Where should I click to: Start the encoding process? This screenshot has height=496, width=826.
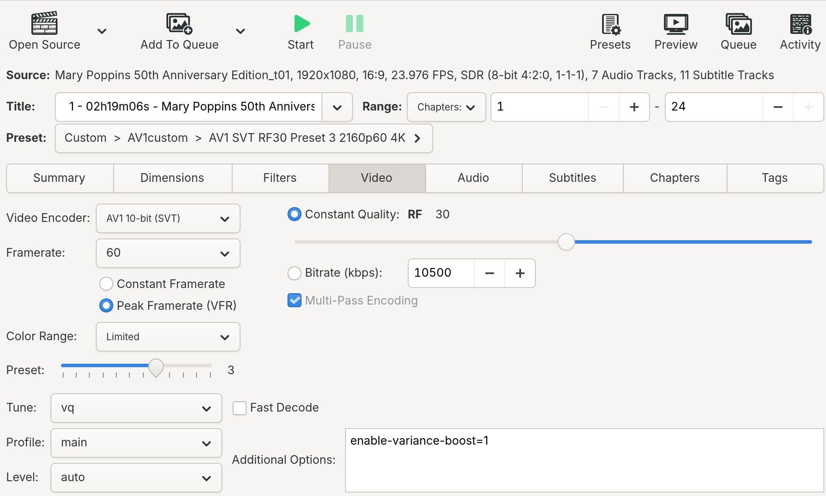301,30
